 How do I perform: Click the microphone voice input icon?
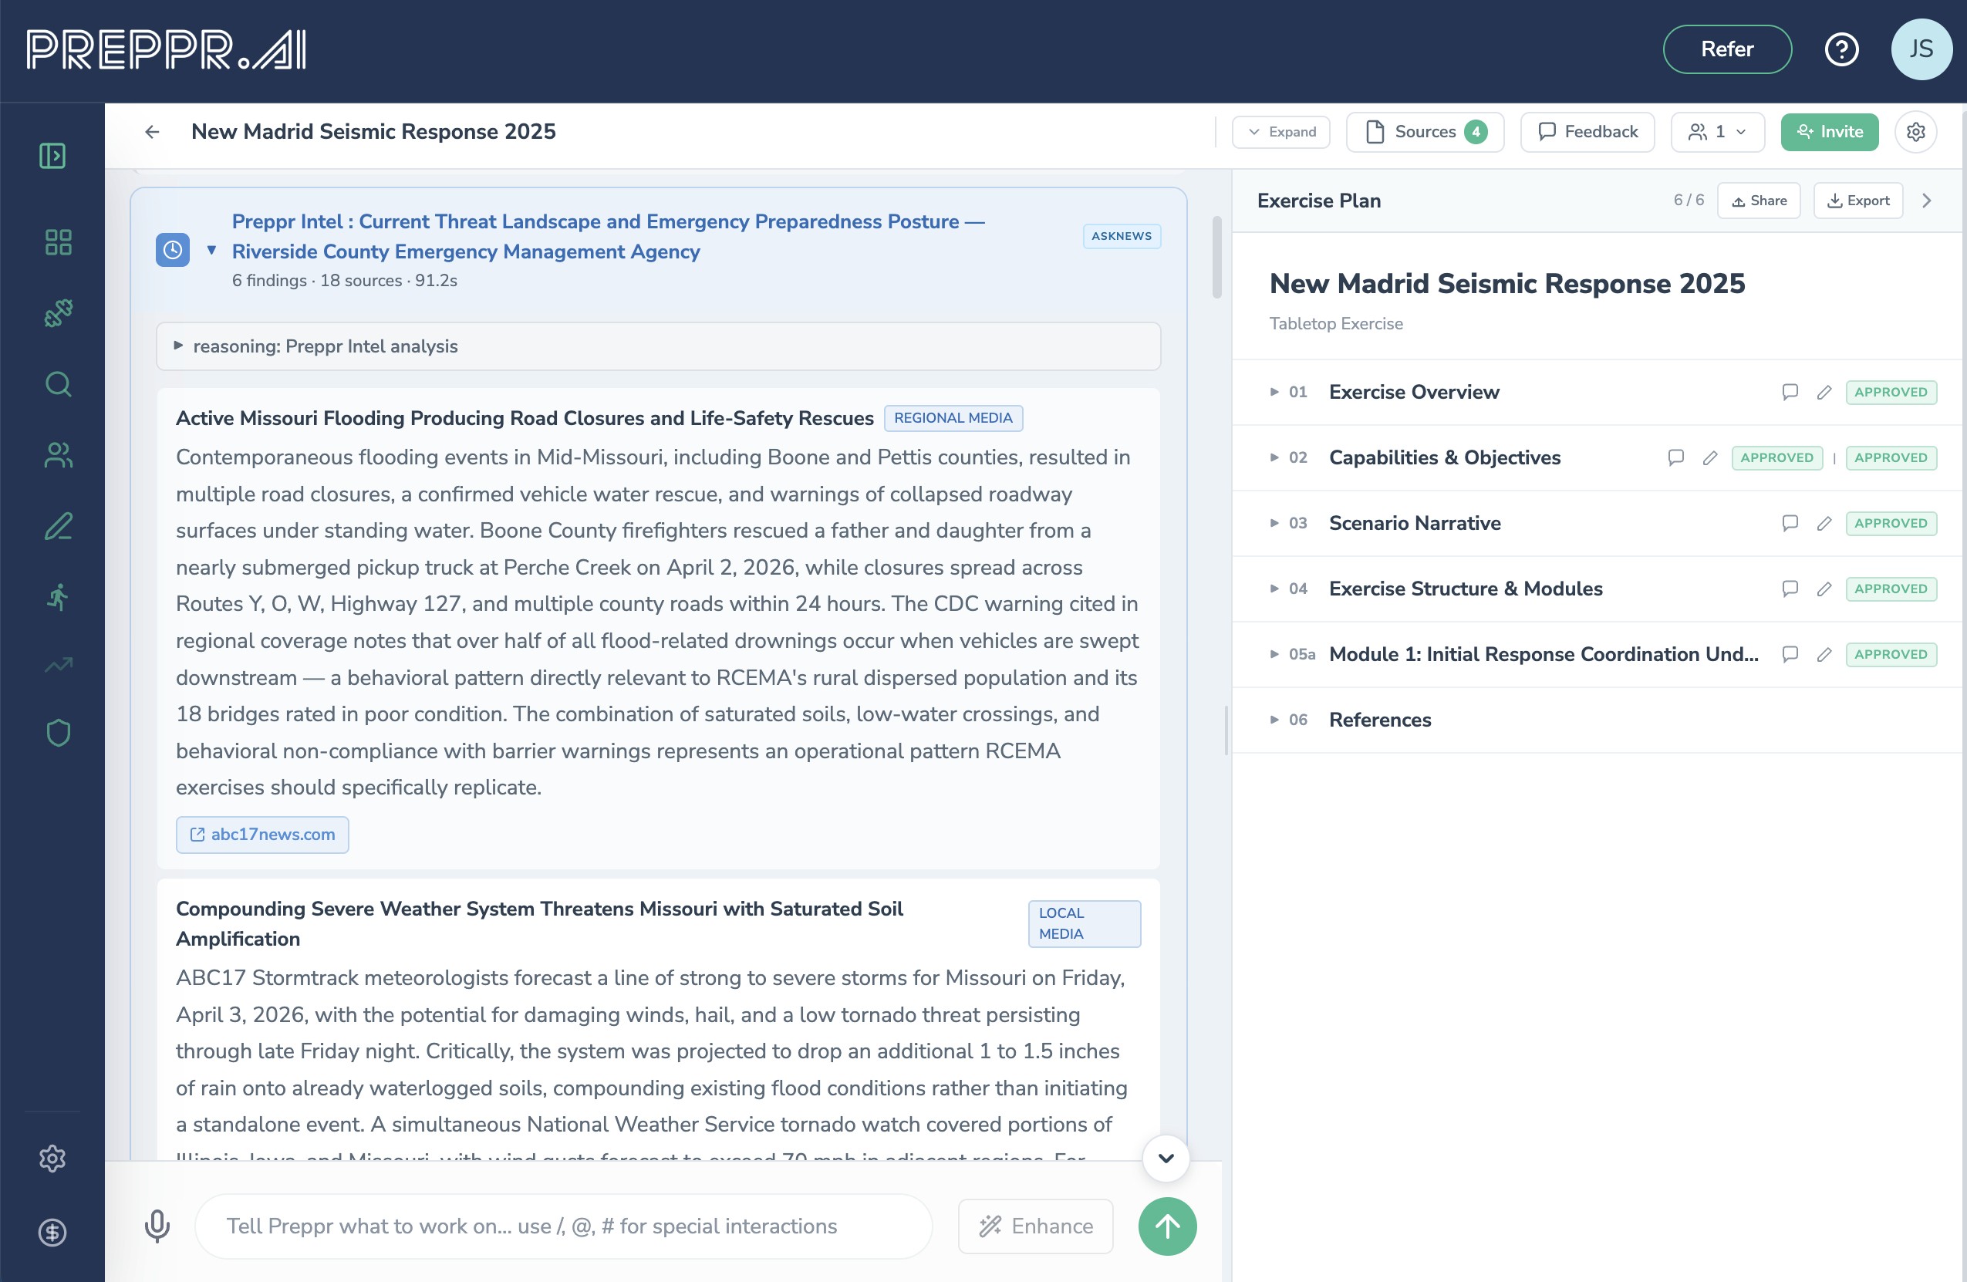pos(157,1226)
